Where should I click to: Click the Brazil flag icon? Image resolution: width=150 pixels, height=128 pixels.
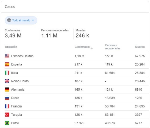7,123
